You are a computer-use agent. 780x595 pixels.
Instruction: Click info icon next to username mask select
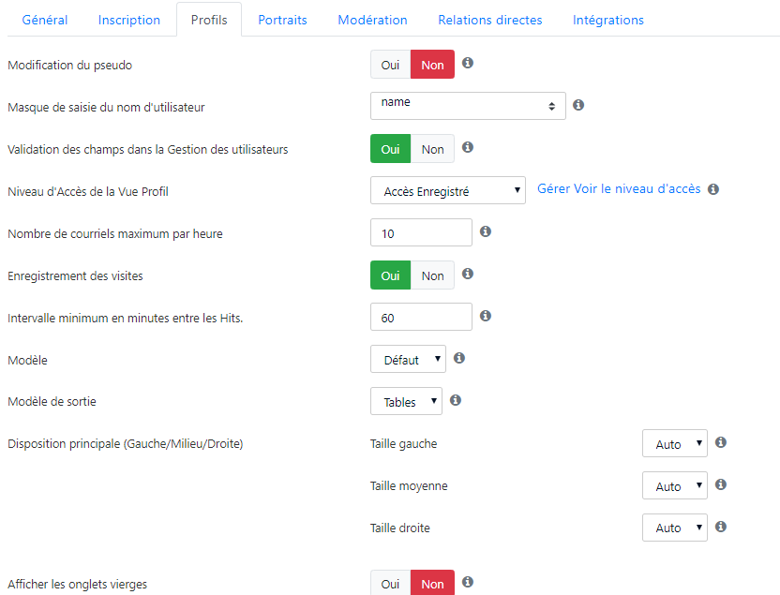(578, 105)
